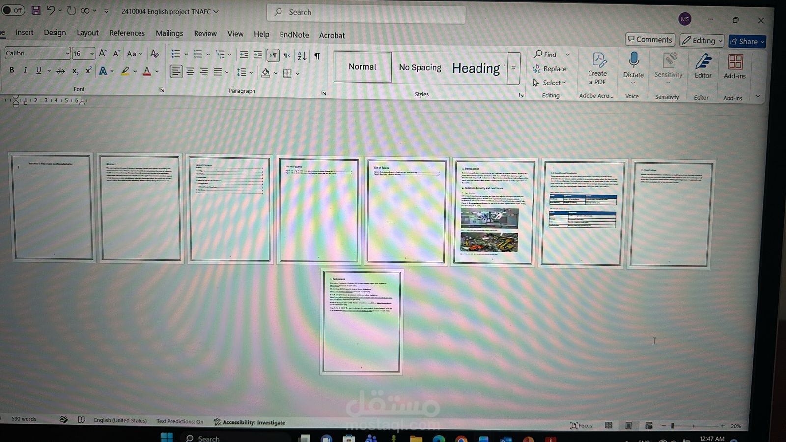
Task: Decrease paragraph indent
Action: (x=244, y=55)
